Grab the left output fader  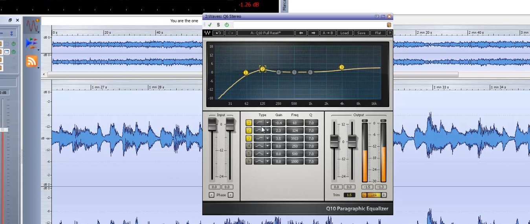(x=334, y=141)
